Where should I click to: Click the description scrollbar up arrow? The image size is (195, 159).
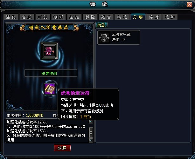91,122
